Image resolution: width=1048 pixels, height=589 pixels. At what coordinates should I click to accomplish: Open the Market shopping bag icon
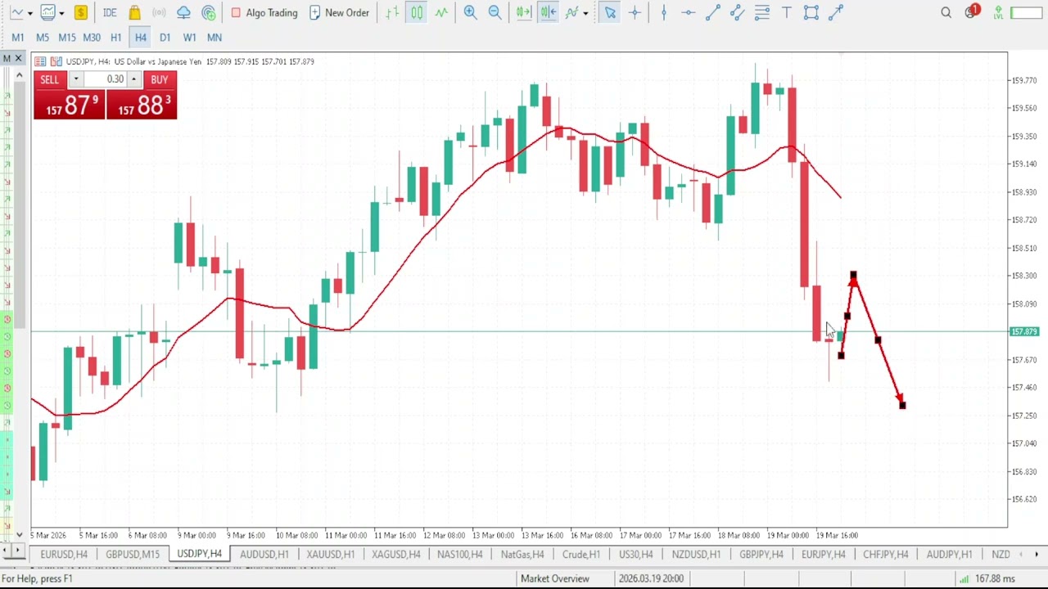(135, 12)
